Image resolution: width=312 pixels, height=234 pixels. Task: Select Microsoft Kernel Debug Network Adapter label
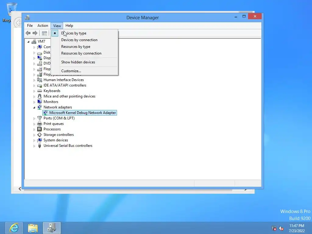pos(83,113)
